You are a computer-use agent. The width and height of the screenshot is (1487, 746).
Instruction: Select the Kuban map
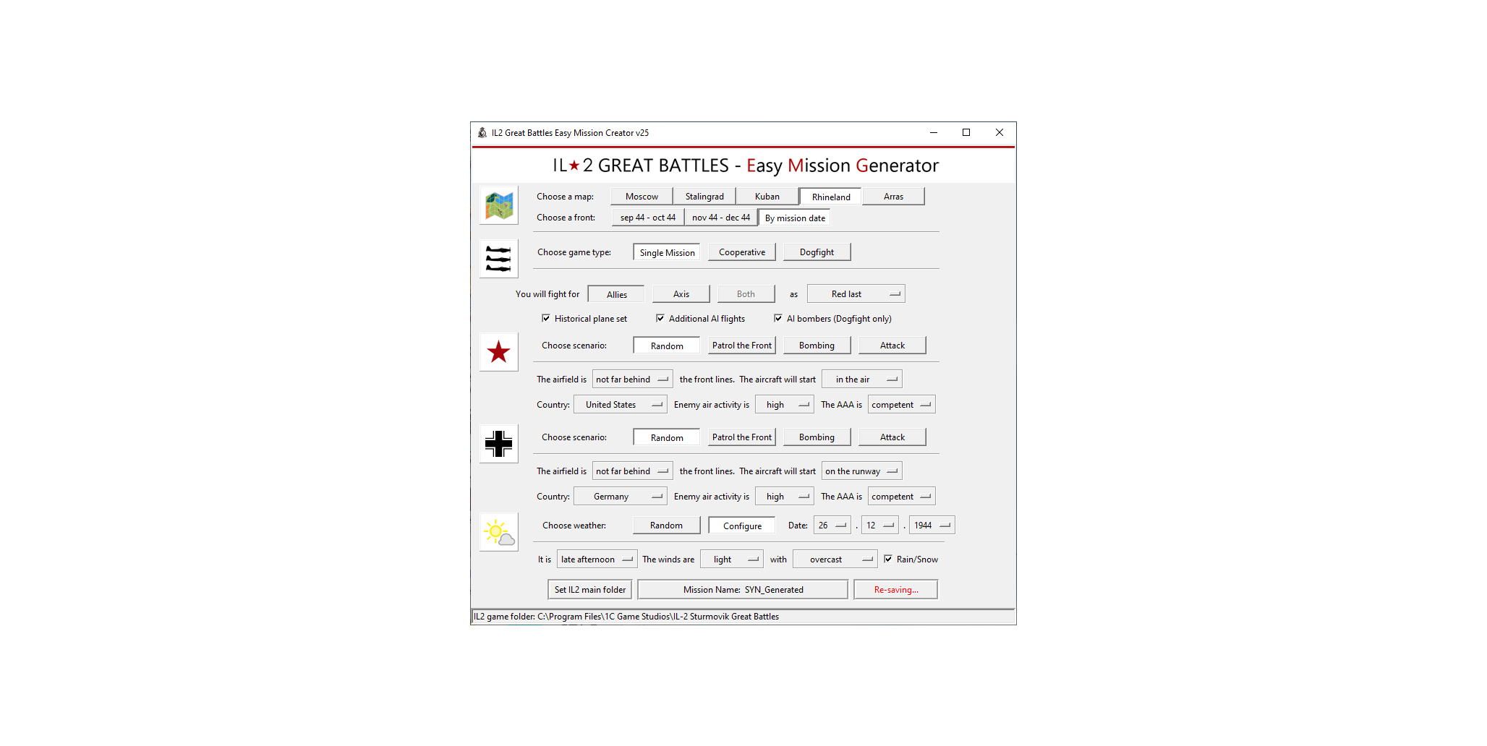tap(767, 197)
